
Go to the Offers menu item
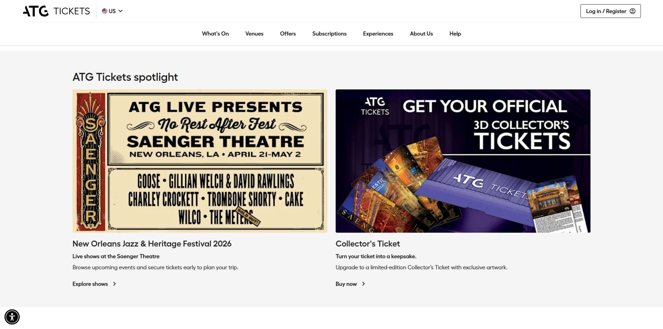(x=288, y=33)
